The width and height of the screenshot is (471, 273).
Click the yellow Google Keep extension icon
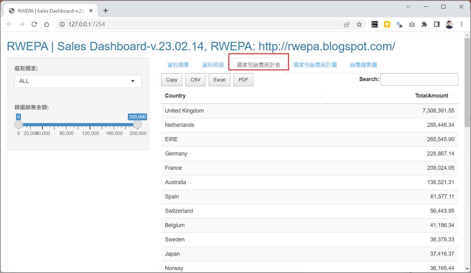coord(387,25)
